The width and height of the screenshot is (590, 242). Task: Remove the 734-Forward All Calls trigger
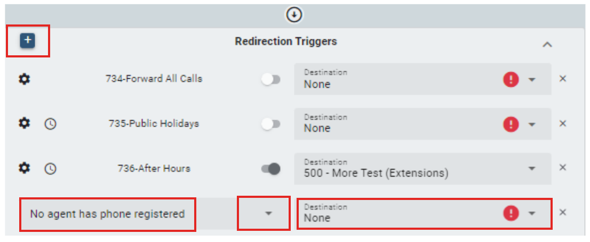pyautogui.click(x=562, y=79)
